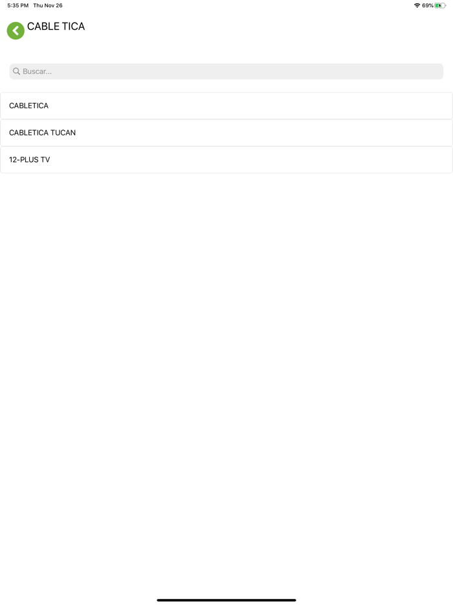Click the 69% battery percentage
Screen dimensions: 453x605
[x=428, y=5]
